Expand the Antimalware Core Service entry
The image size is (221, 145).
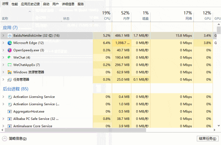tap(3, 126)
